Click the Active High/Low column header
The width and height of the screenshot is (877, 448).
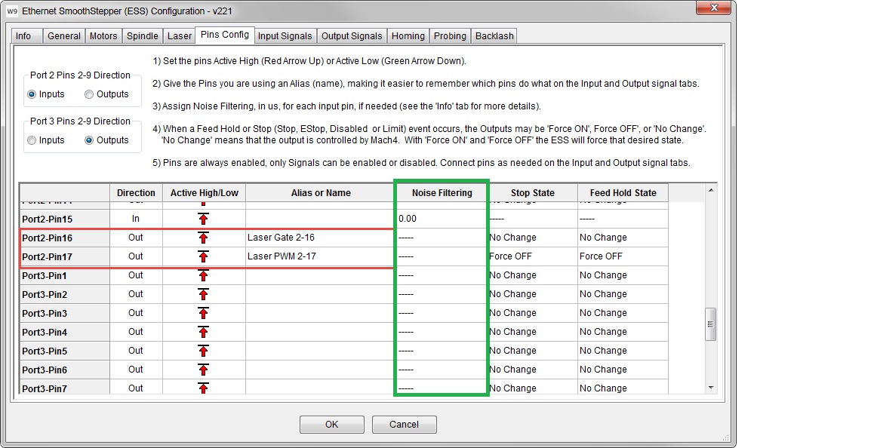click(204, 193)
